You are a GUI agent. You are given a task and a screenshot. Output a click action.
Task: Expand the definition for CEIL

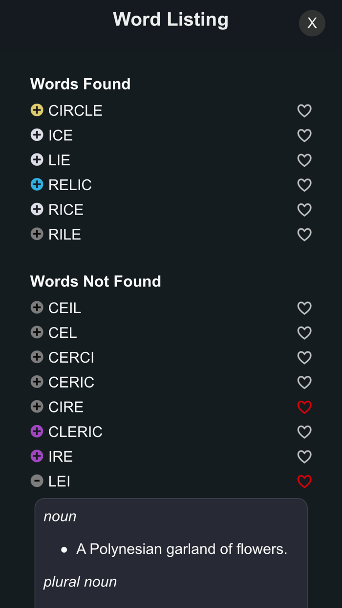(36, 308)
